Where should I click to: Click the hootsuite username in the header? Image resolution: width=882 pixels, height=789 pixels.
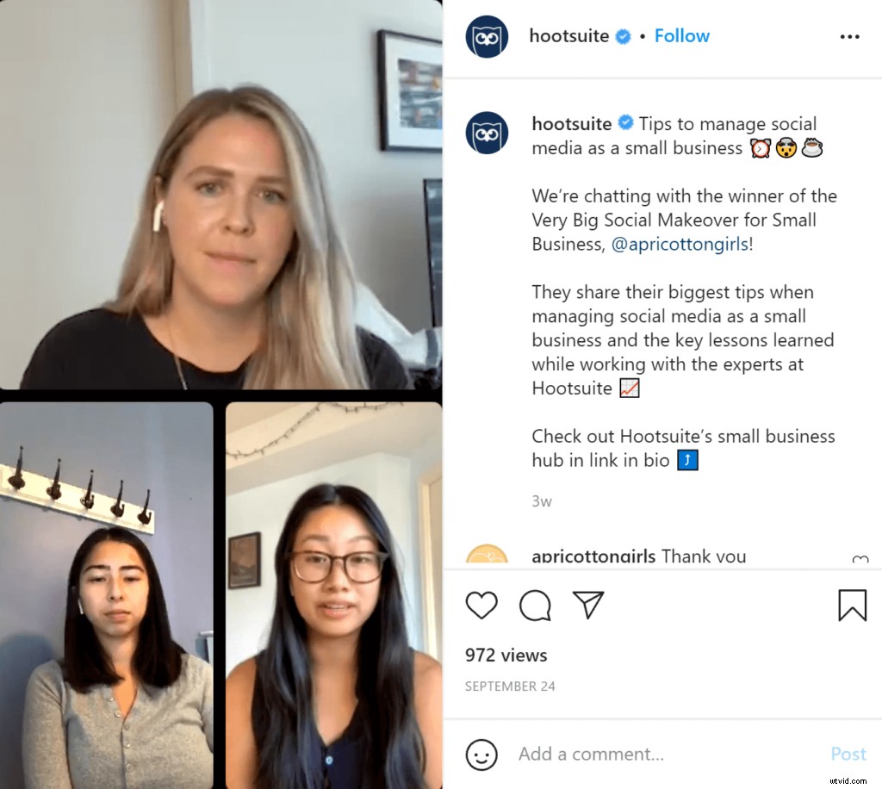[568, 36]
